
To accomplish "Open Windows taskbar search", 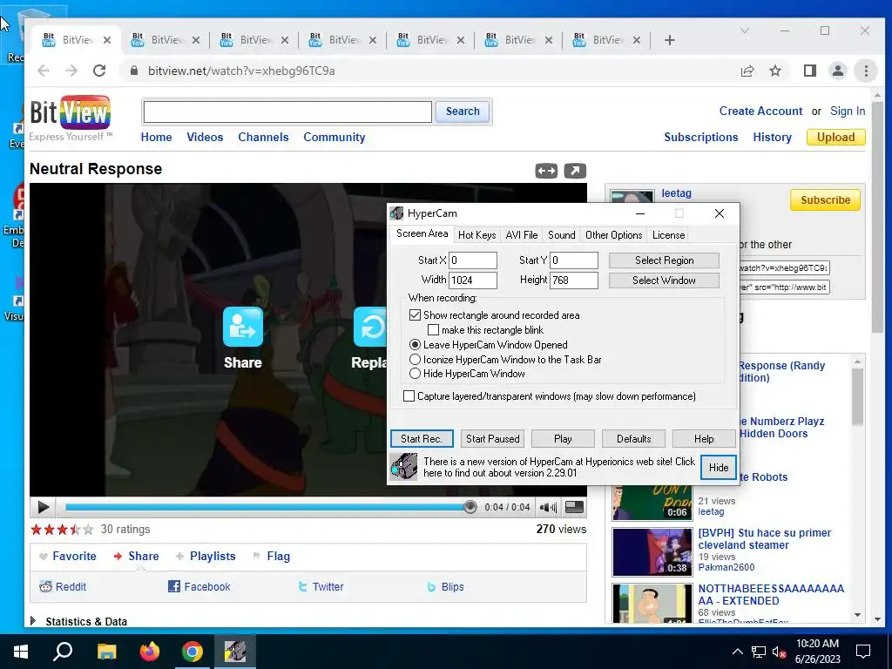I will [63, 652].
